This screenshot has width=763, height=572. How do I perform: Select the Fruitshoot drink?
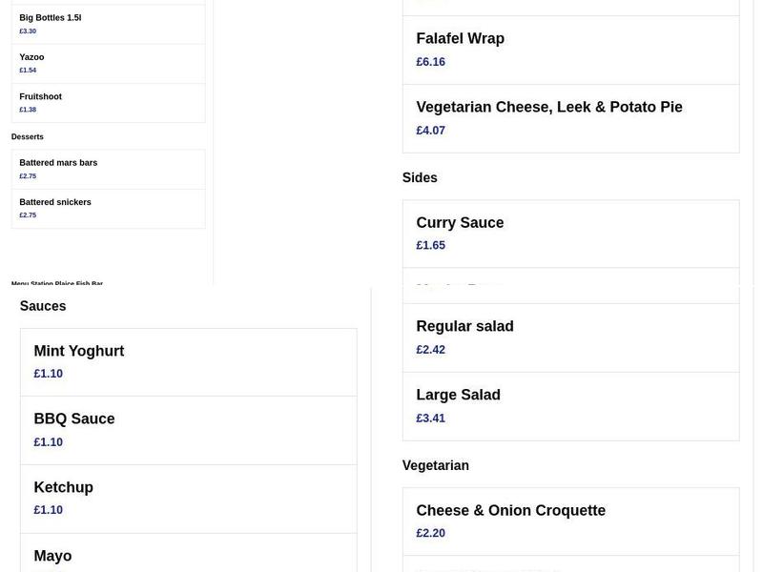(40, 96)
